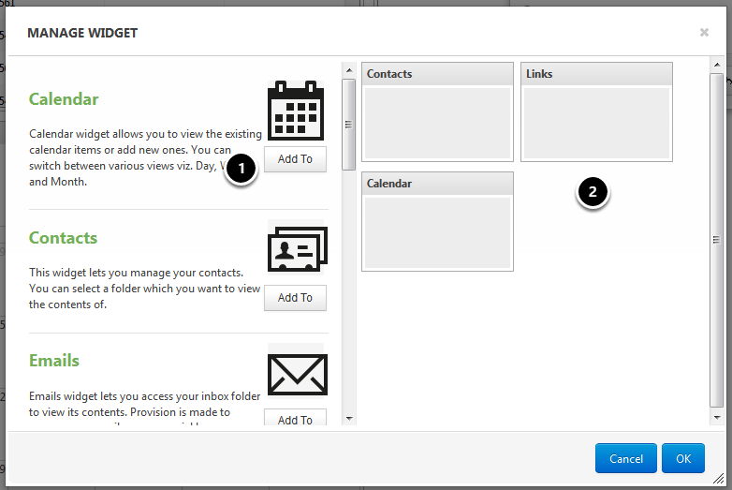Add the Contacts widget with Add To
Screen dimensions: 732x490
click(x=295, y=298)
